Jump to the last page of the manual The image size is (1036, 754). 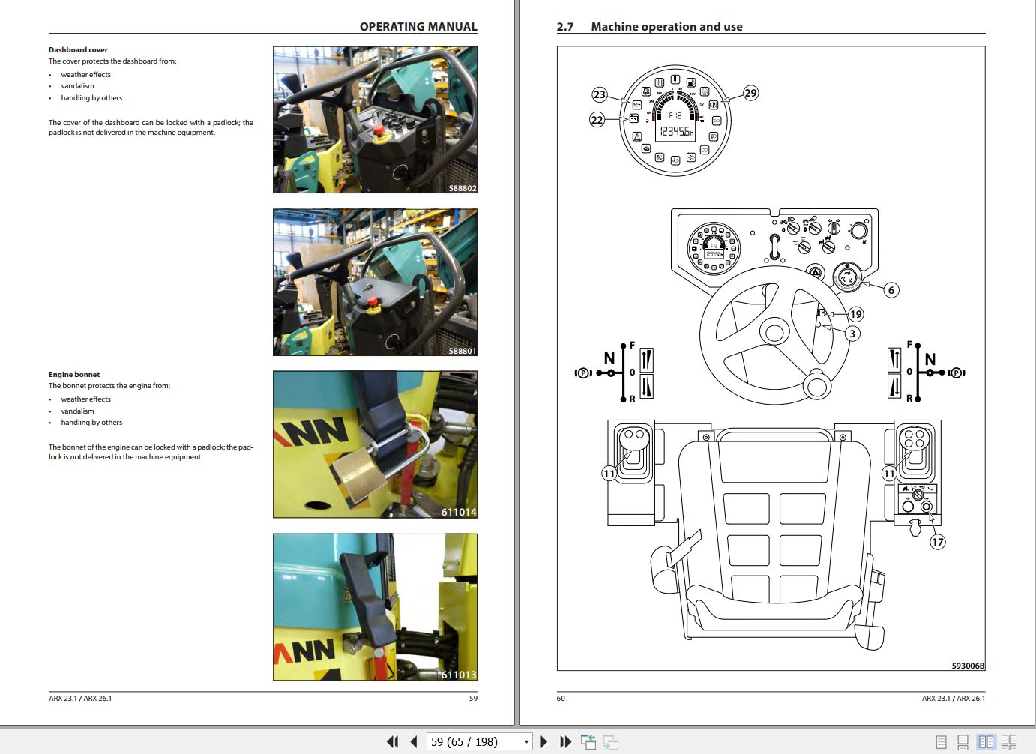point(564,741)
